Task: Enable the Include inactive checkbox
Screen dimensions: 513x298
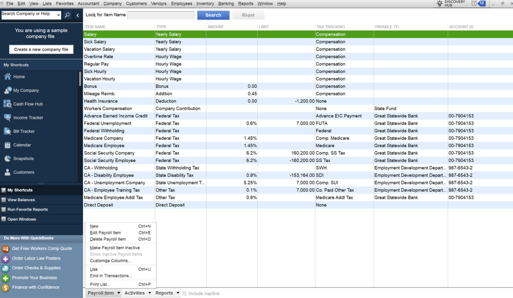Action: 184,293
